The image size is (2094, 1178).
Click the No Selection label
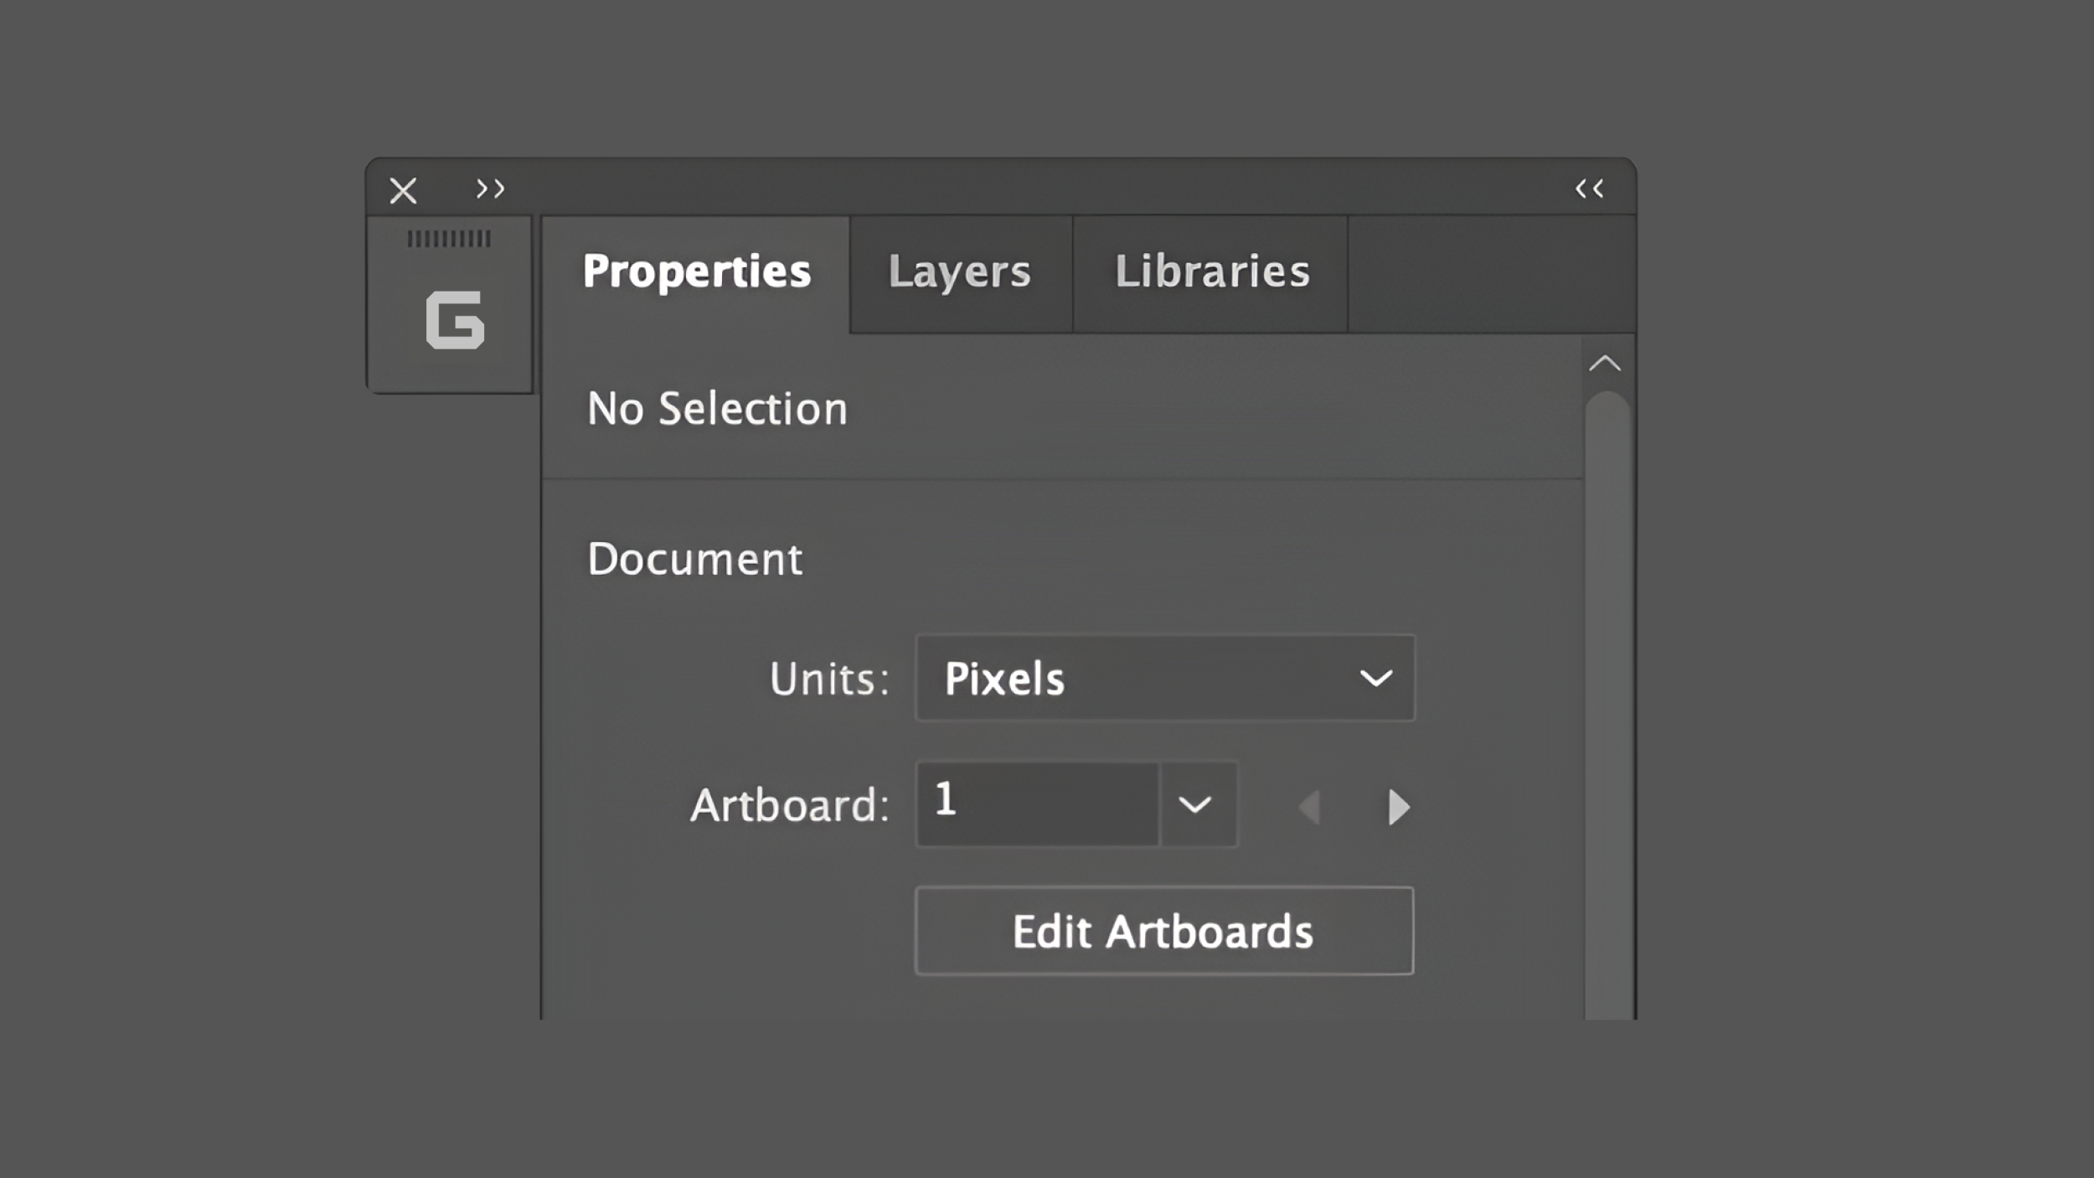pyautogui.click(x=717, y=409)
